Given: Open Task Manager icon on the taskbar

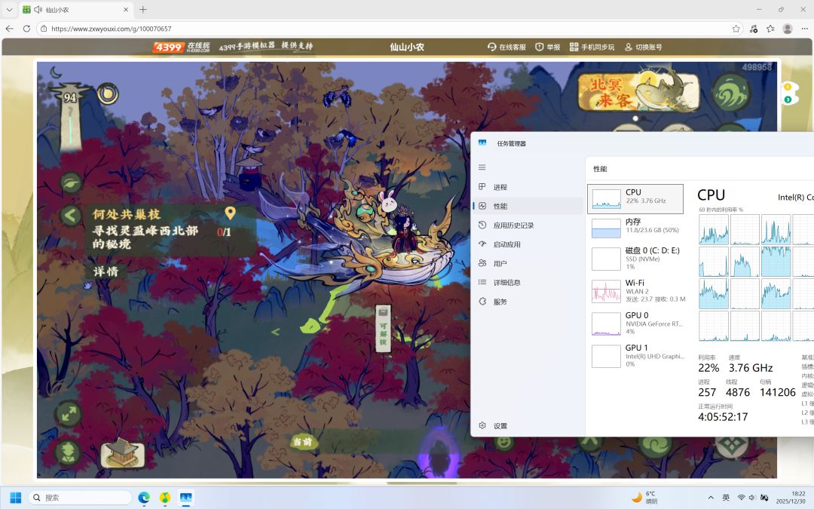Looking at the screenshot, I should pyautogui.click(x=186, y=498).
